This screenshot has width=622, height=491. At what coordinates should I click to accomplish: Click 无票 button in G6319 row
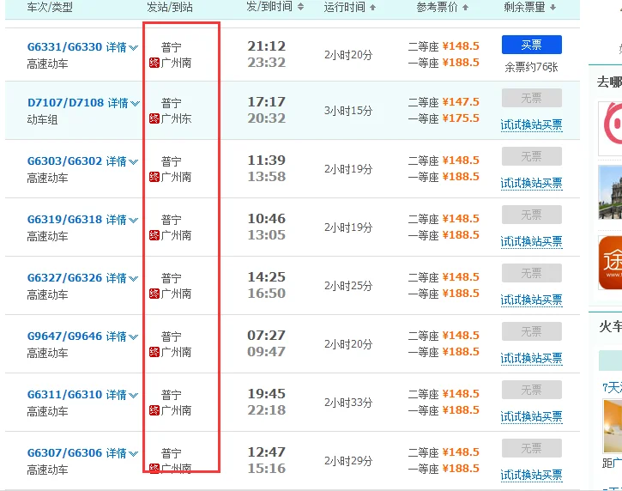532,215
